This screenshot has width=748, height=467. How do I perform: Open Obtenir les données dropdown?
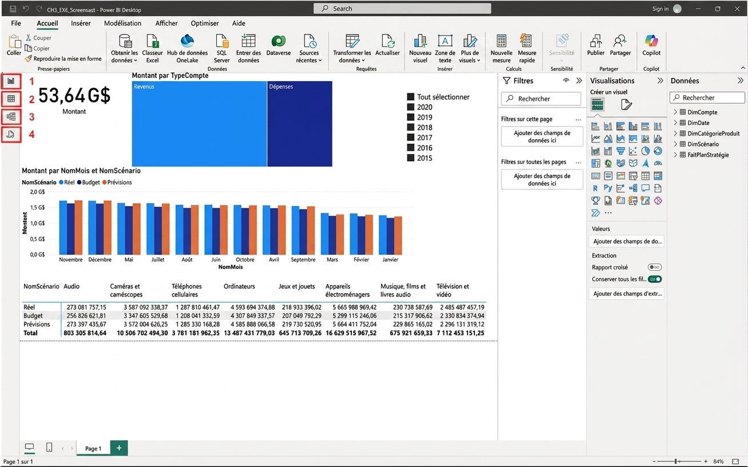point(124,49)
